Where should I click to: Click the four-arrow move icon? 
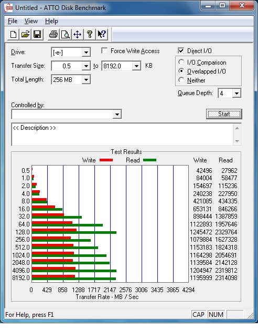[x=77, y=35]
